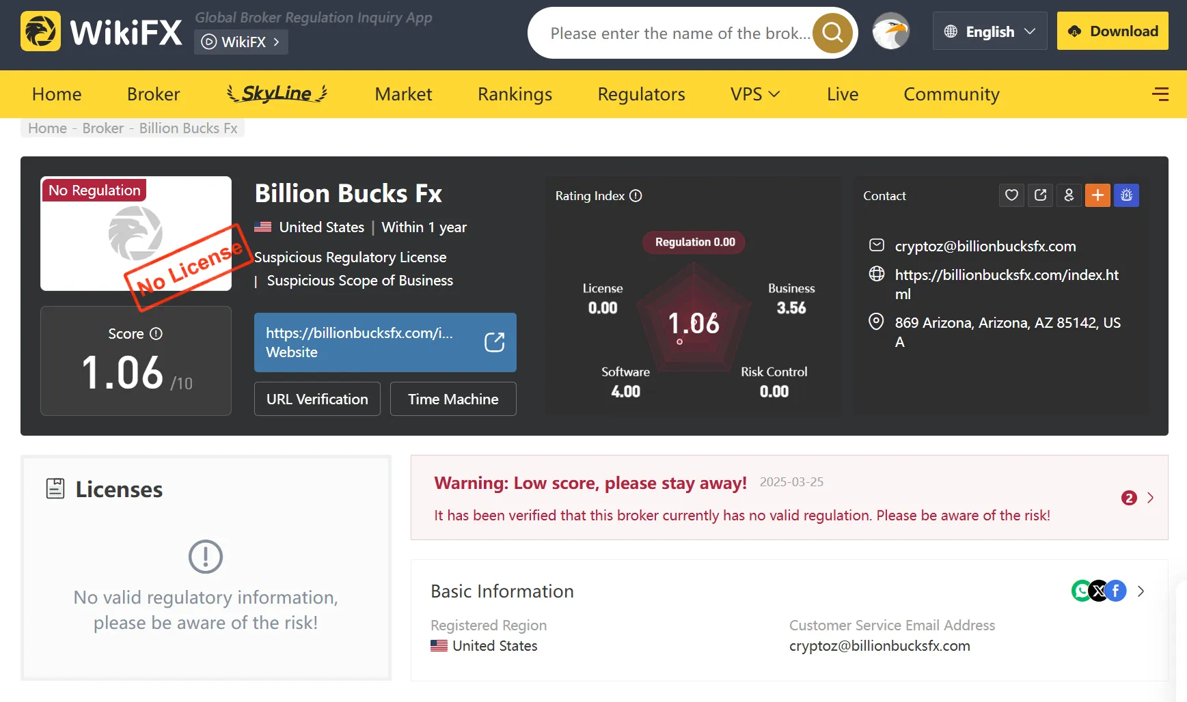
Task: Click the WikiFX logo in header
Action: click(101, 31)
